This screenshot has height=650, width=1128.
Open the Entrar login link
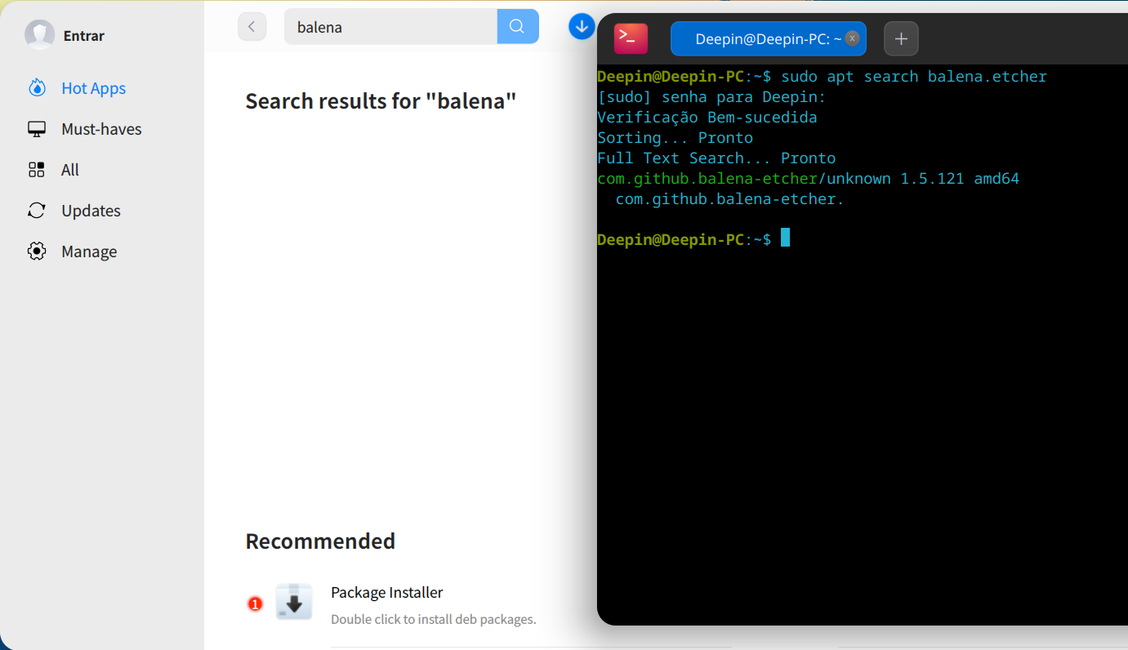pyautogui.click(x=84, y=36)
